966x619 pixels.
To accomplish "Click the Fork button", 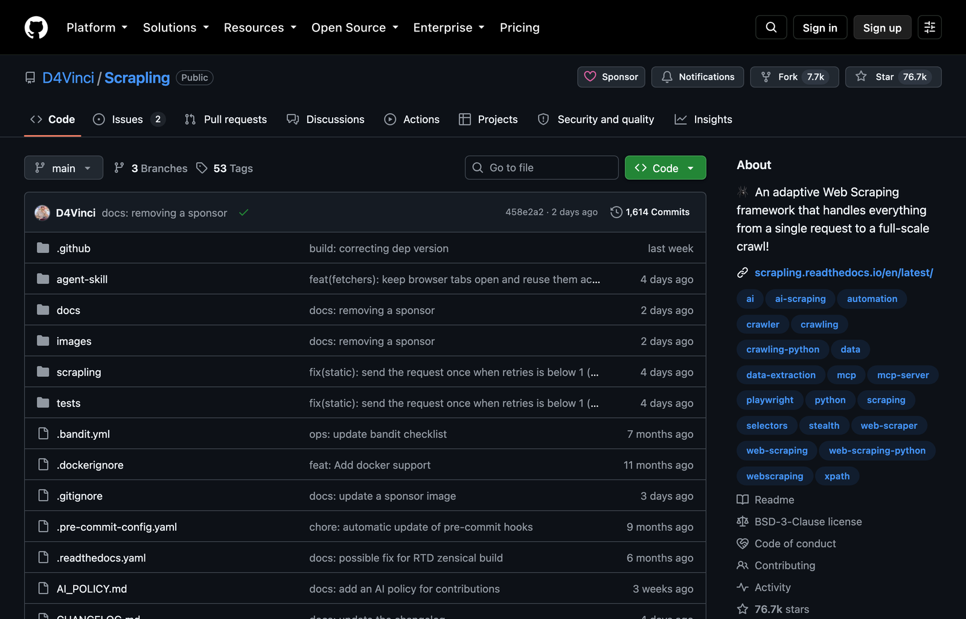I will (x=795, y=77).
